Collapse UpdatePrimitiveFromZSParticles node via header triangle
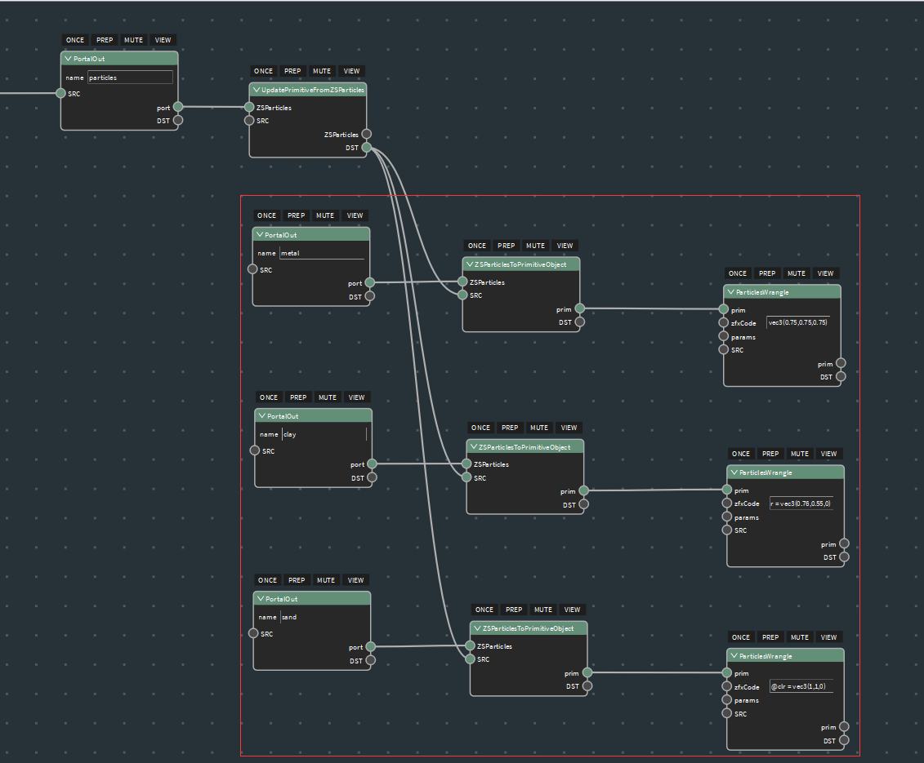Viewport: 924px width, 763px height. 257,90
